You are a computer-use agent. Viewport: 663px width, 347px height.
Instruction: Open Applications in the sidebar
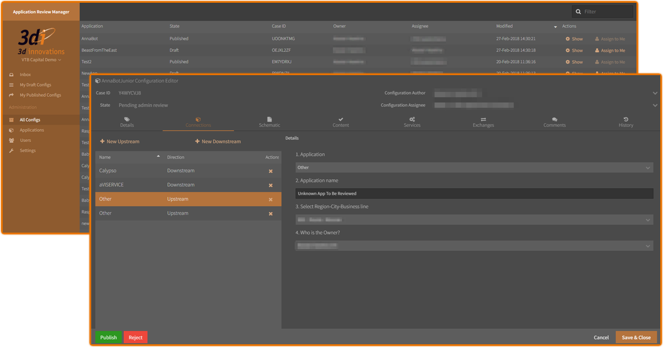(31, 130)
